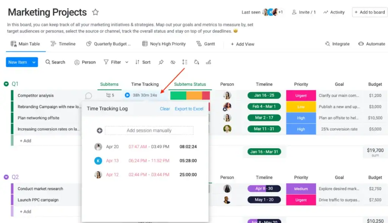The height and width of the screenshot is (223, 388).
Task: Open Person filtering from the toolbar
Action: click(85, 62)
